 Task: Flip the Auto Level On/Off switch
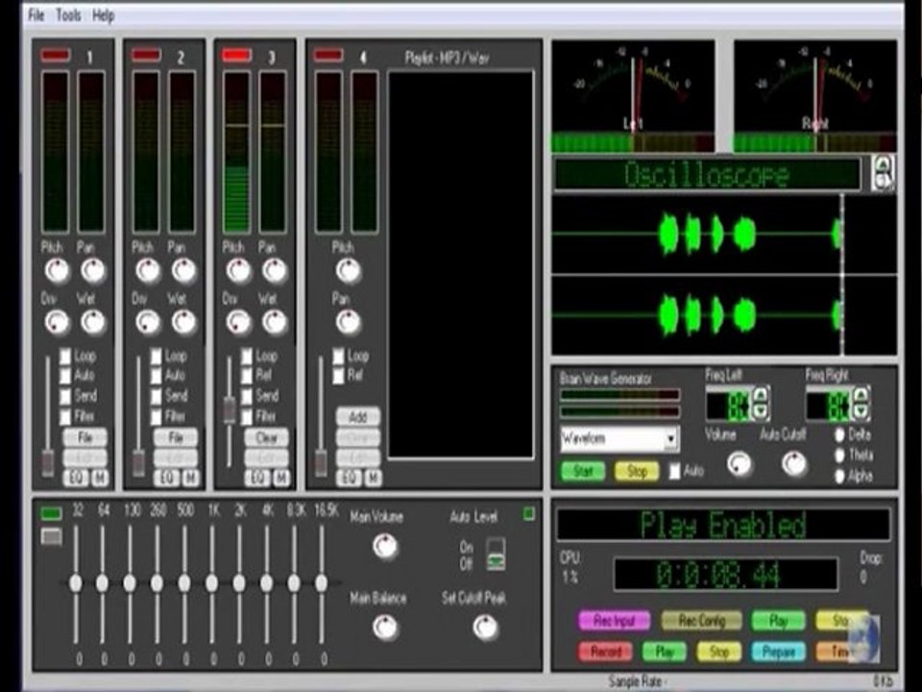496,555
